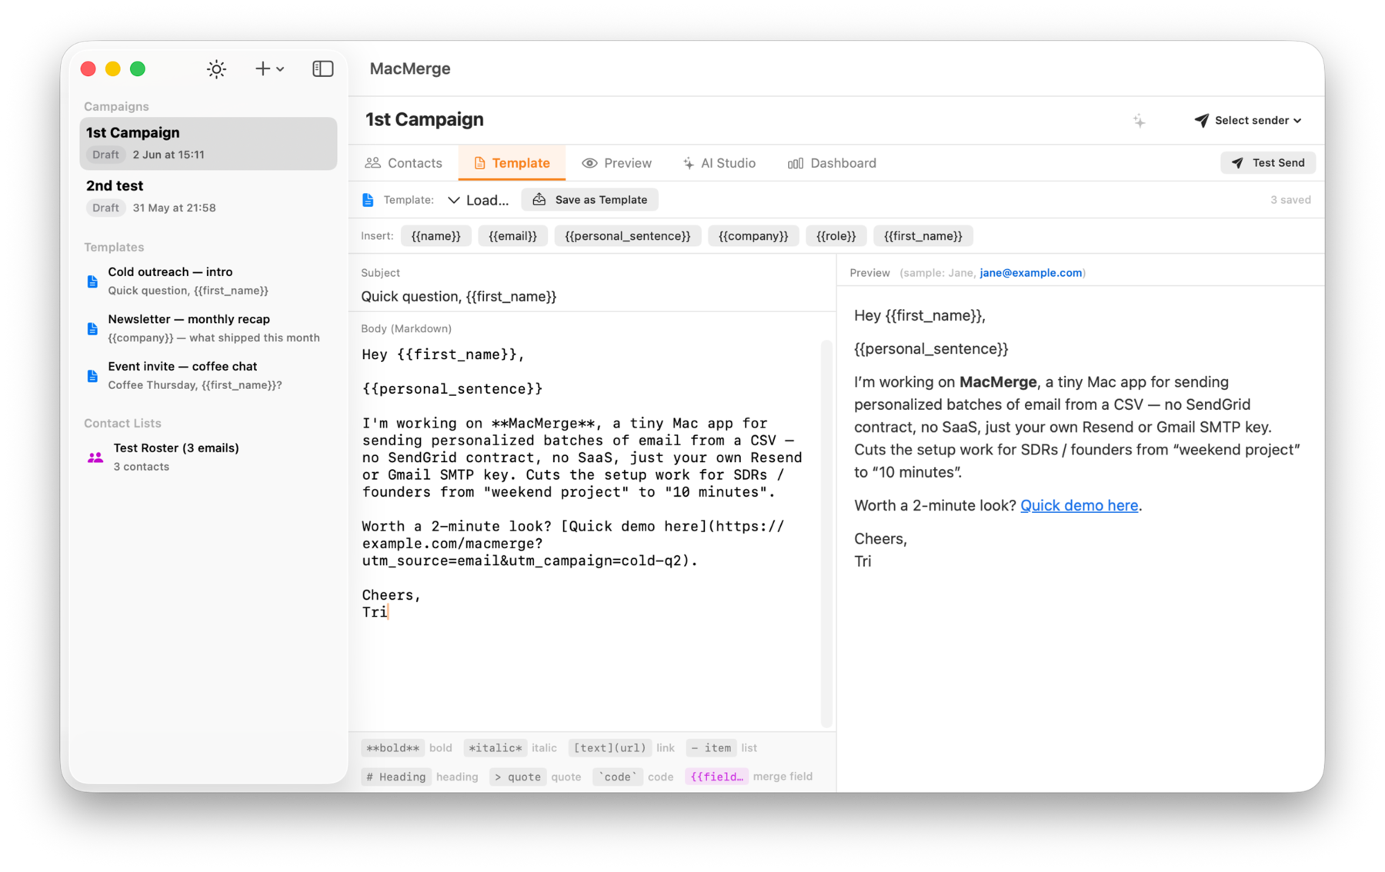The height and width of the screenshot is (872, 1385).
Task: Click the Event invite template document icon
Action: click(92, 376)
